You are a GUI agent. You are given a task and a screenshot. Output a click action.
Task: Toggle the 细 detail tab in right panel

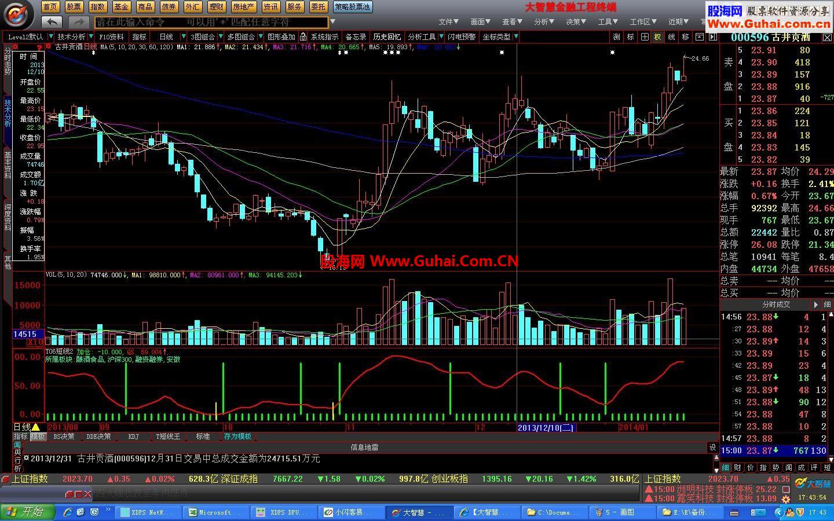725,467
